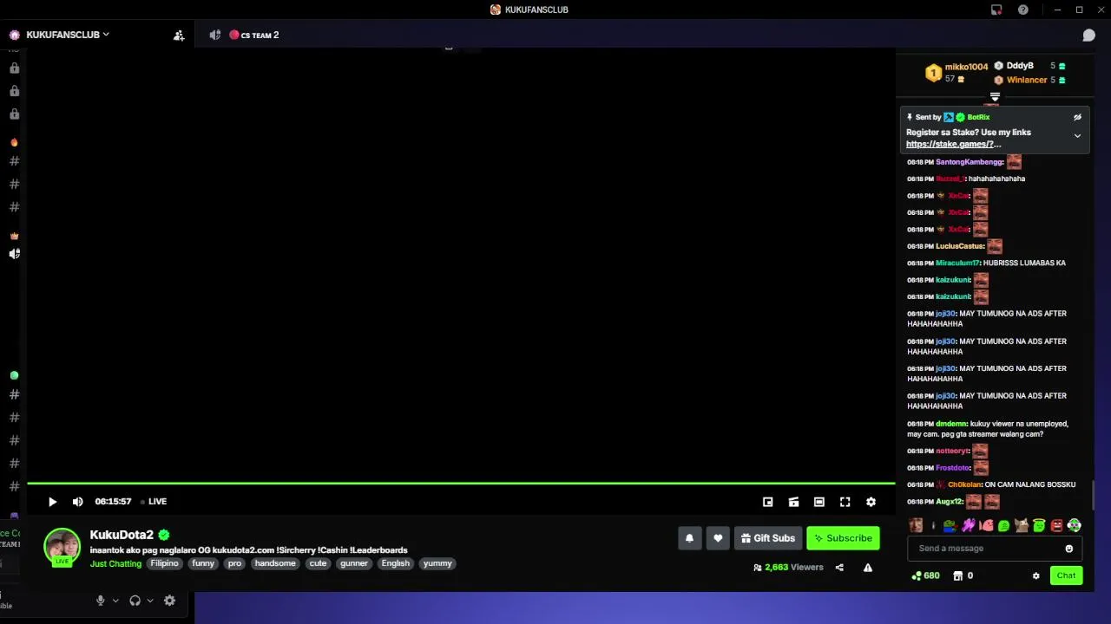Viewport: 1111px width, 624px height.
Task: Click invite people icon in header
Action: (179, 36)
